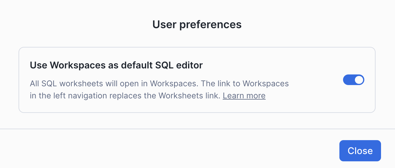Click 'Learn more' after the Worksheets link sentence
Viewport: 395px width, 168px height.
click(x=244, y=96)
